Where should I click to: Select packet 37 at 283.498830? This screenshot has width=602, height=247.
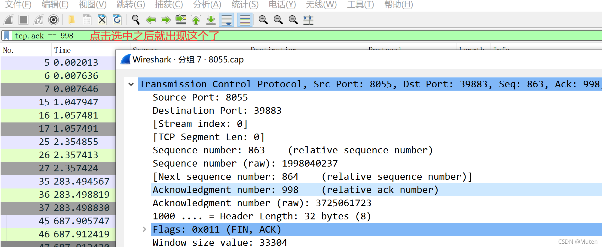pyautogui.click(x=58, y=208)
